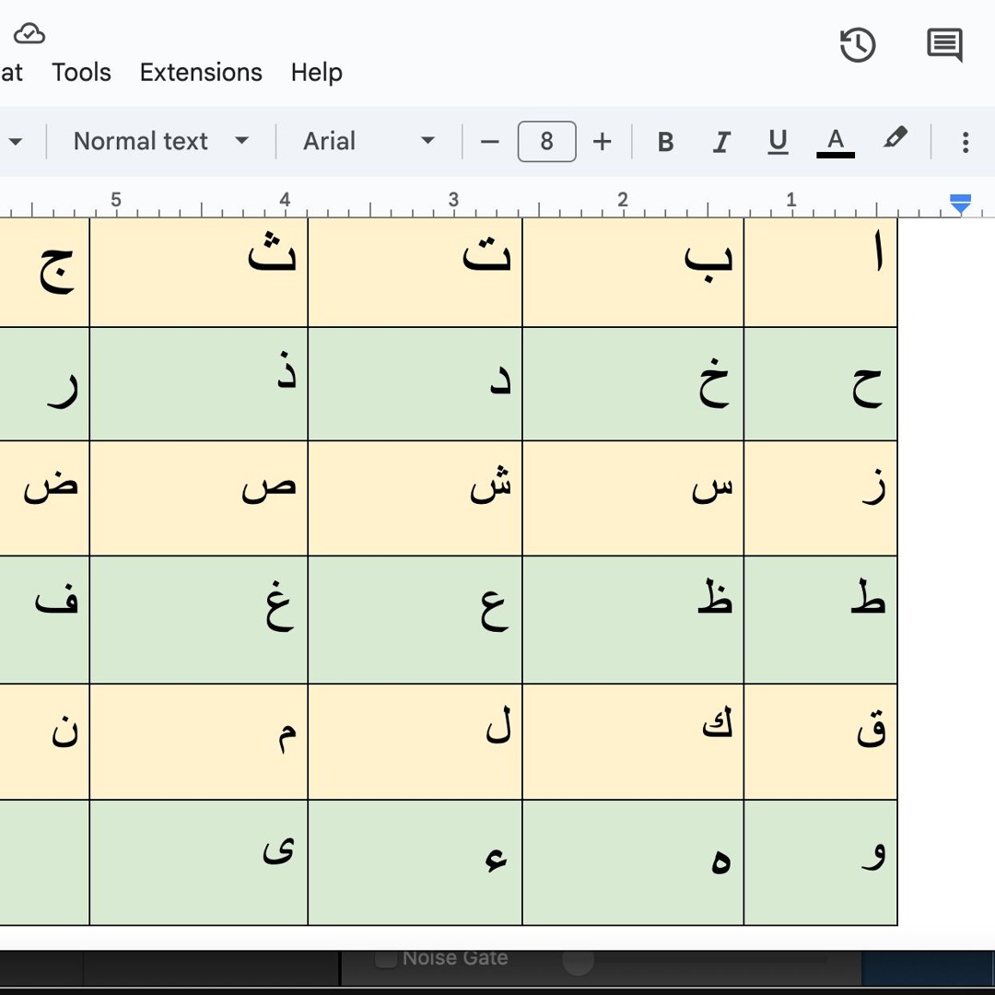Image resolution: width=995 pixels, height=995 pixels.
Task: Toggle bold formatting
Action: tap(665, 142)
